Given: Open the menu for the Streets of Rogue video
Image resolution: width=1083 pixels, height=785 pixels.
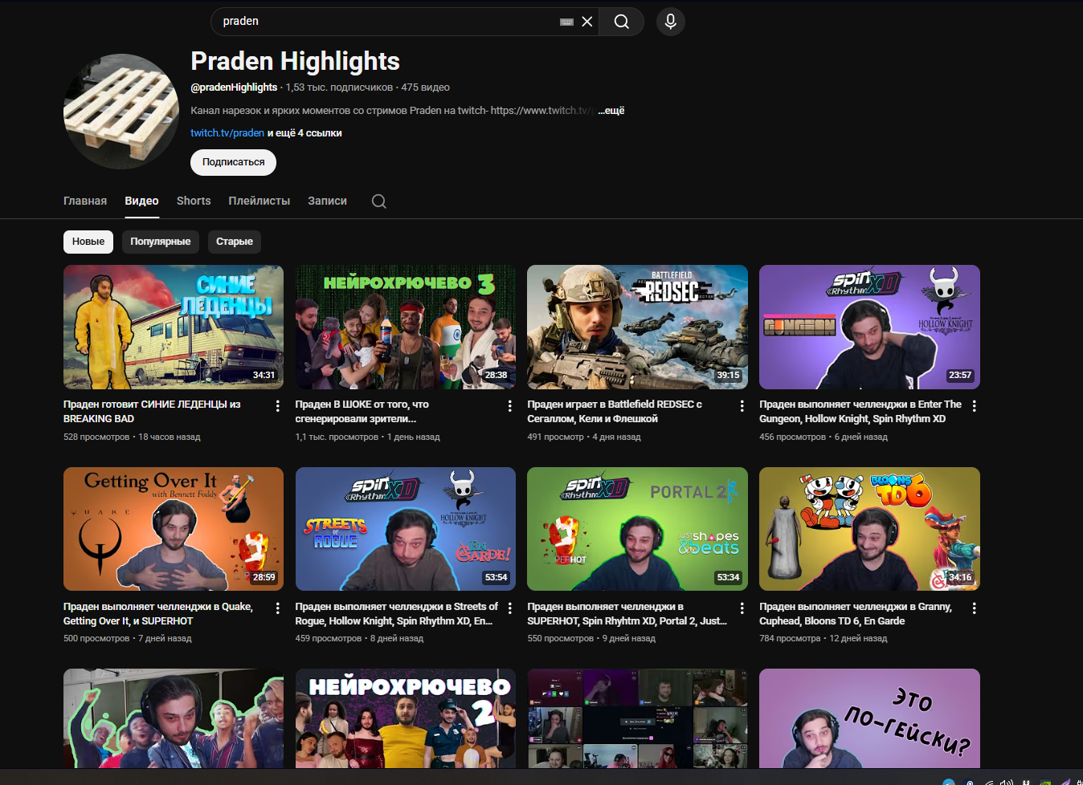Looking at the screenshot, I should [x=510, y=608].
